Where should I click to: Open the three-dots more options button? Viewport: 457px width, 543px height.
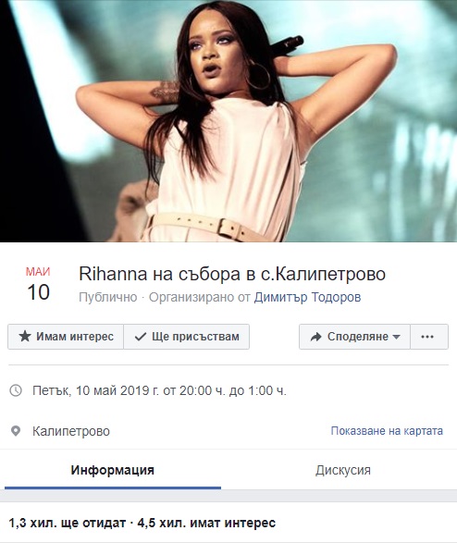tap(429, 337)
